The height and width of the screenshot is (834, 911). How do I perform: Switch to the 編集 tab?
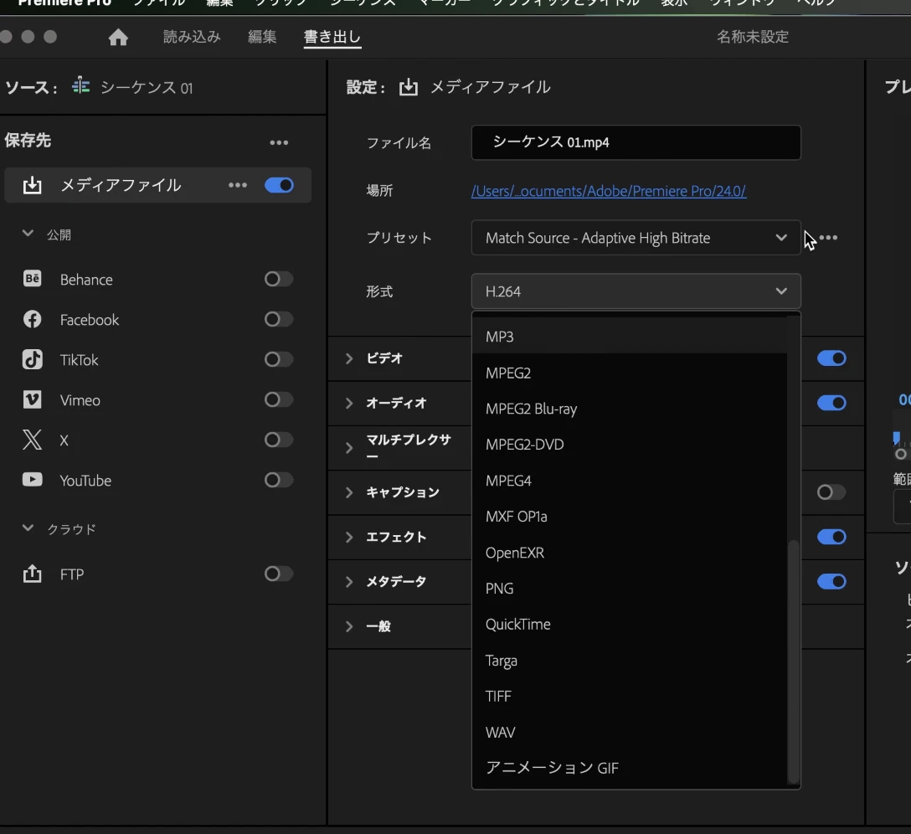(262, 37)
